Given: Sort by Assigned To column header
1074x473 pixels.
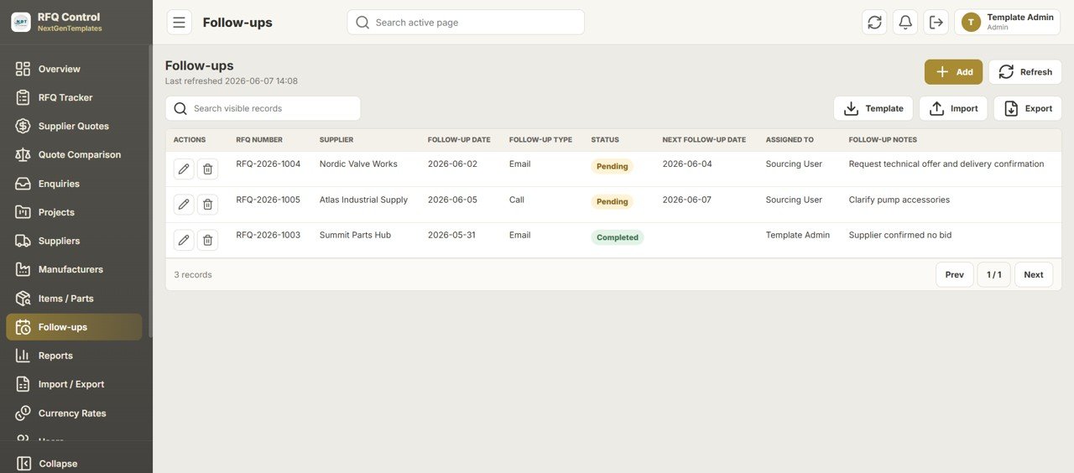Looking at the screenshot, I should point(790,140).
